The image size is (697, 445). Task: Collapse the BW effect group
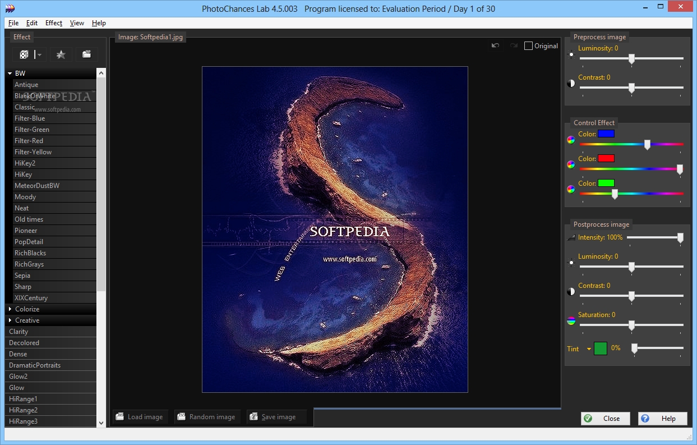(x=10, y=74)
